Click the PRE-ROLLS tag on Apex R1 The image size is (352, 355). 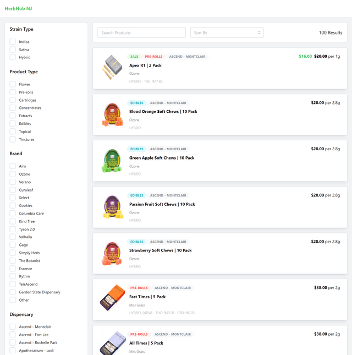[x=153, y=57]
